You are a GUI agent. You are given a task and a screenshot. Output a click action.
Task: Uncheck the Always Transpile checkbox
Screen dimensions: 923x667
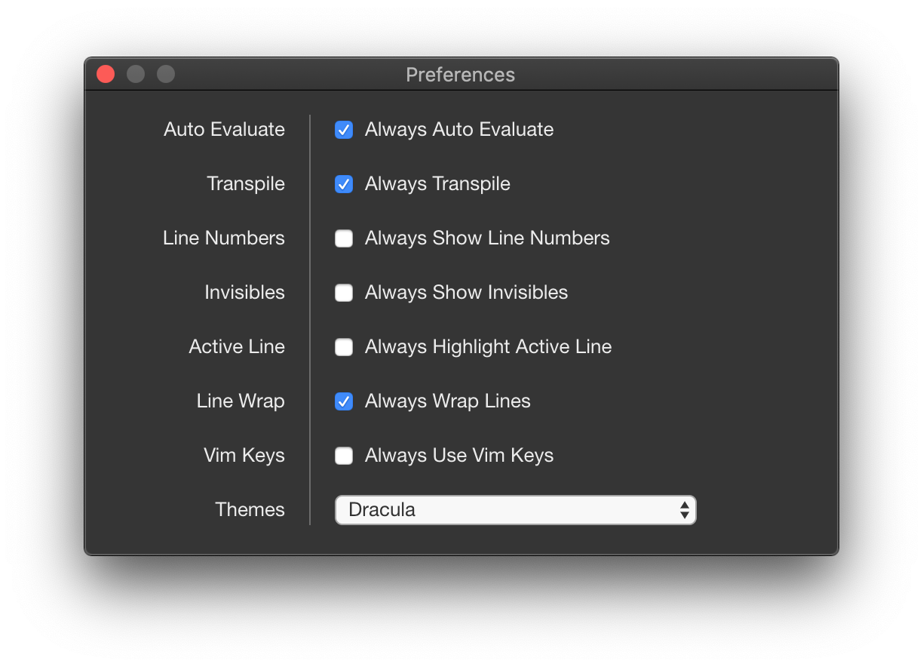(x=344, y=184)
